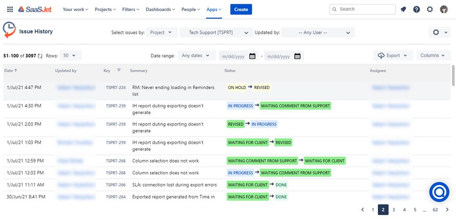Go to page 1
Viewport: 456px width, 219px height.
pyautogui.click(x=373, y=210)
